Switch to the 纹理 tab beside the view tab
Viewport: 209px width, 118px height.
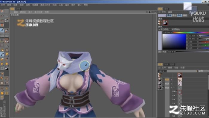(18, 9)
